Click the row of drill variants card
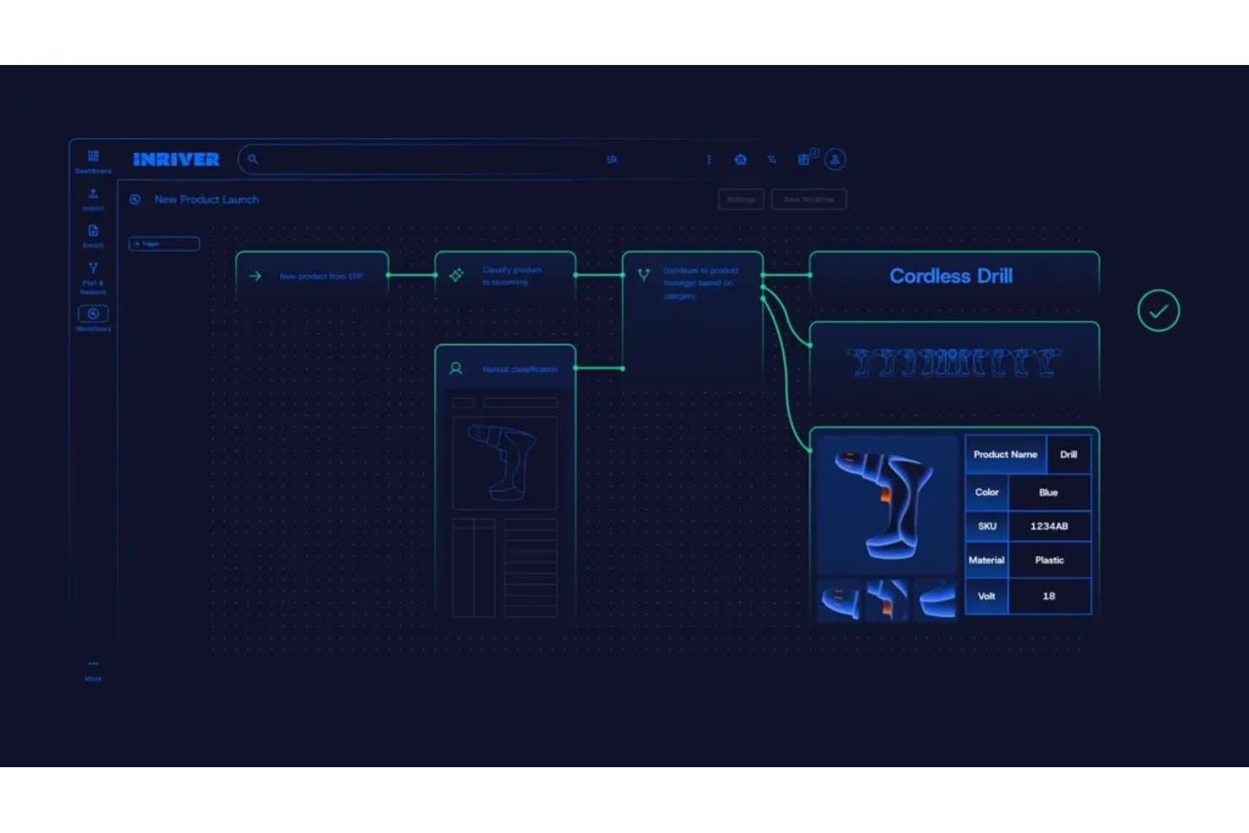The image size is (1249, 833). tap(954, 363)
